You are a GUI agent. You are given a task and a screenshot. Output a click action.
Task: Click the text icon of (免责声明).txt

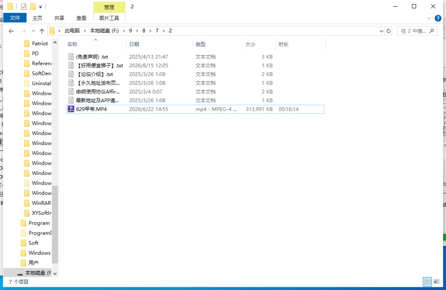click(71, 57)
